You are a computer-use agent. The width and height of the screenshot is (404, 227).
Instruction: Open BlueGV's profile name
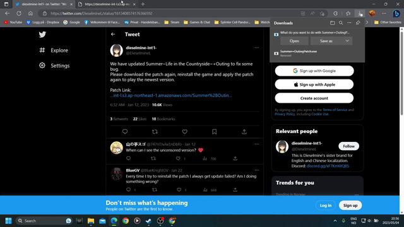[x=133, y=170]
